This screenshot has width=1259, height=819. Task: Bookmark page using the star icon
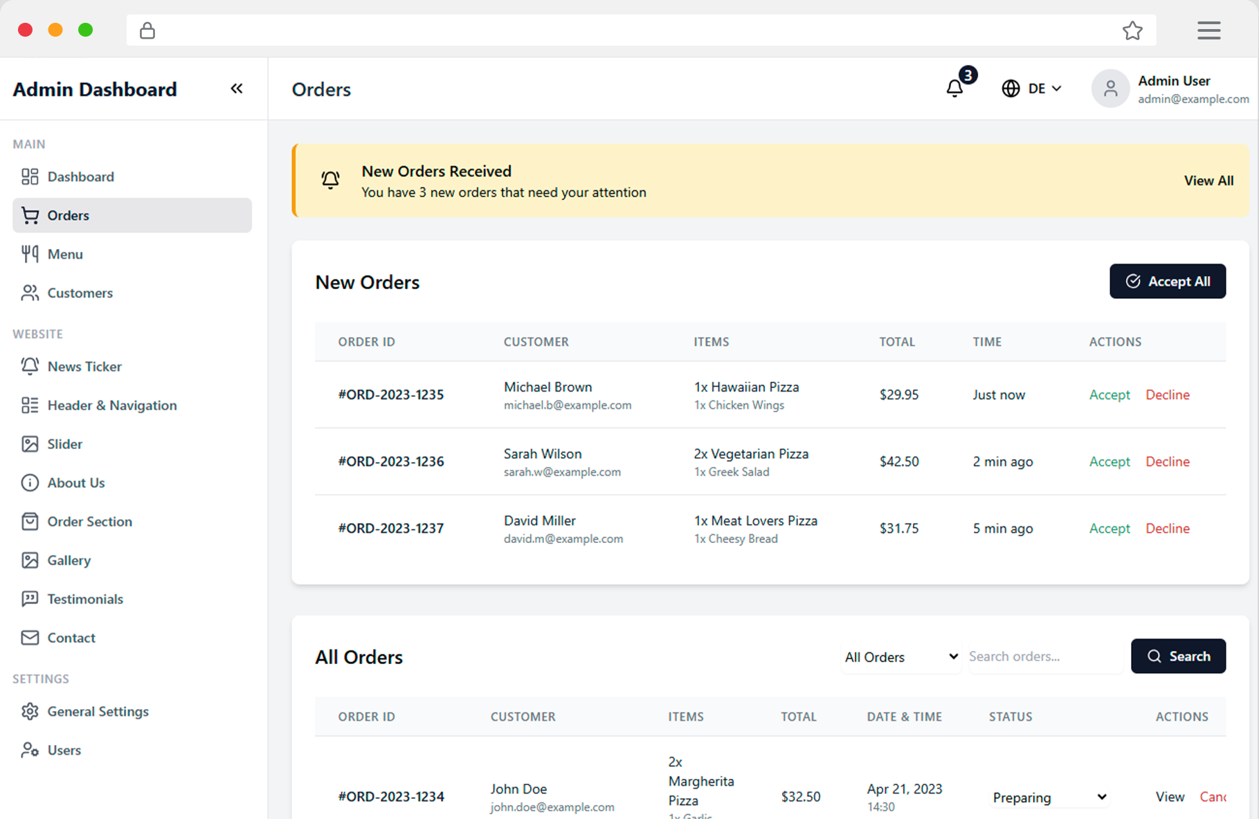pyautogui.click(x=1132, y=30)
